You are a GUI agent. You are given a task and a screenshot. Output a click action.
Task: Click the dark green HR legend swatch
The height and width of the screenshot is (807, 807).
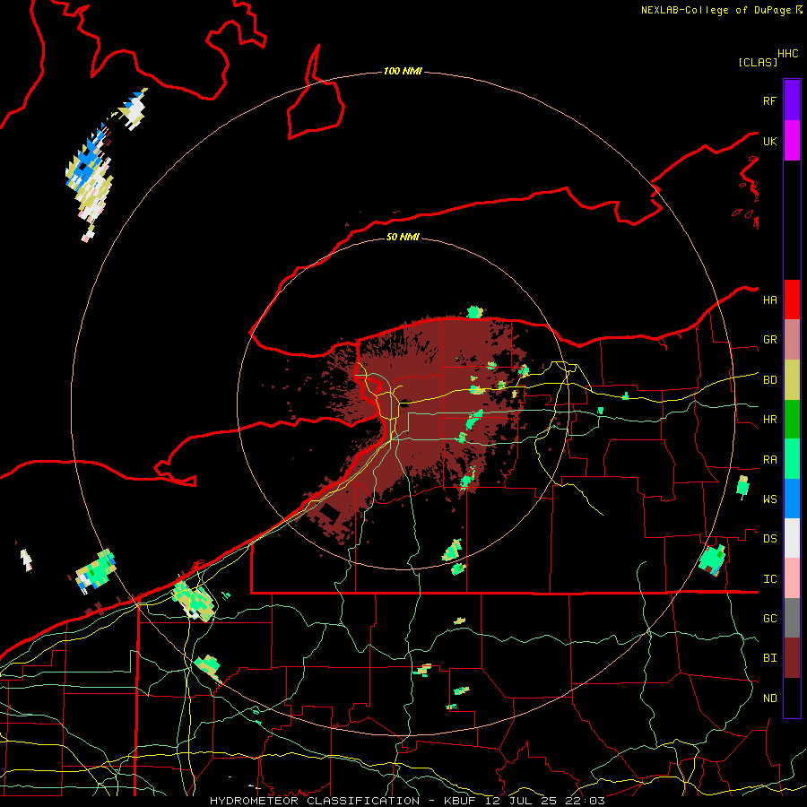coord(792,419)
